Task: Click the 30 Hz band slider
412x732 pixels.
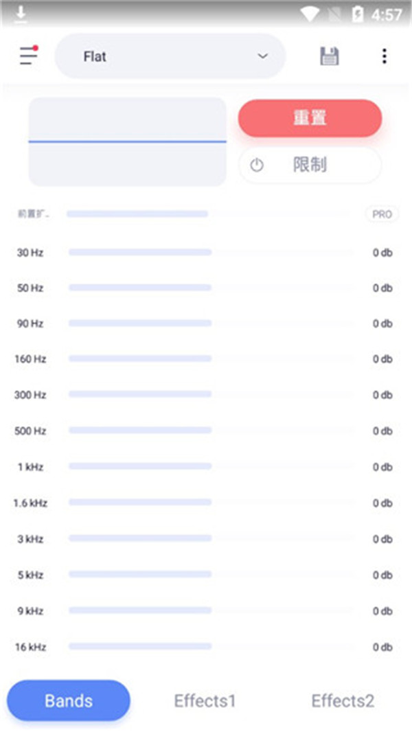Action: pyautogui.click(x=211, y=253)
